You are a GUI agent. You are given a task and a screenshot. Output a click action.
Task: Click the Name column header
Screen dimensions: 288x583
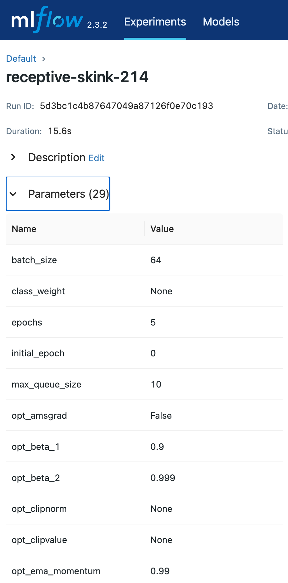click(x=24, y=229)
